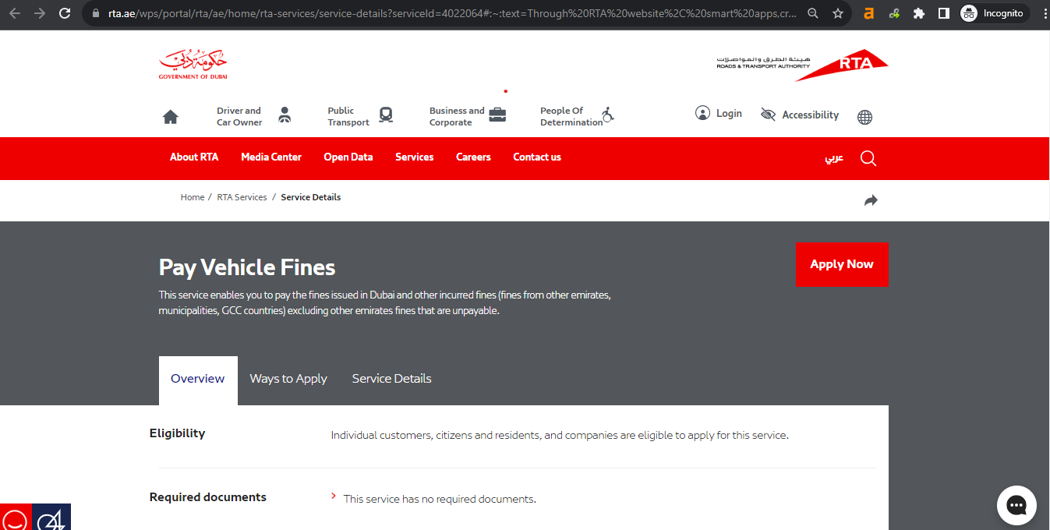This screenshot has width=1050, height=530.
Task: Go to RTA Services breadcrumb link
Action: click(242, 197)
